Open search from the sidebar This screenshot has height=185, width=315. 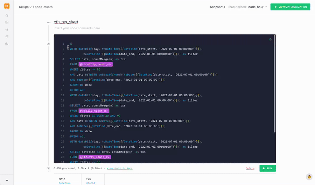pos(7,16)
